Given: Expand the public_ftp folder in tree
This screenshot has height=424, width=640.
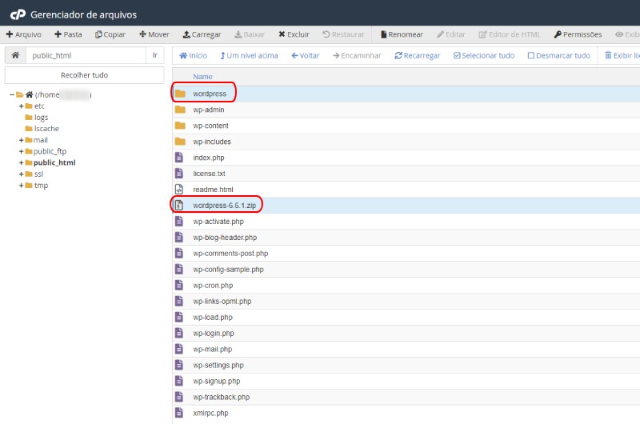Looking at the screenshot, I should coord(21,151).
